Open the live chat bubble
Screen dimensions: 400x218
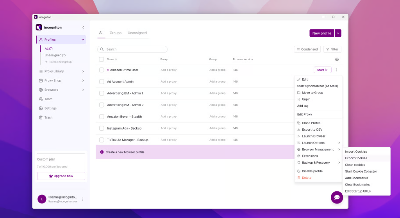(337, 197)
